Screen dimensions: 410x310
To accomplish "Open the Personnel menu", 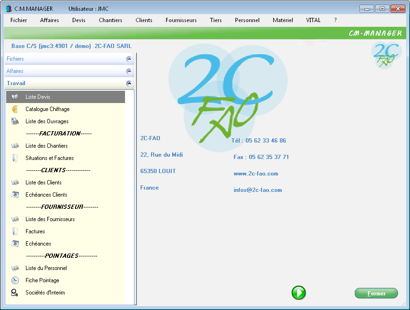I will [x=247, y=20].
